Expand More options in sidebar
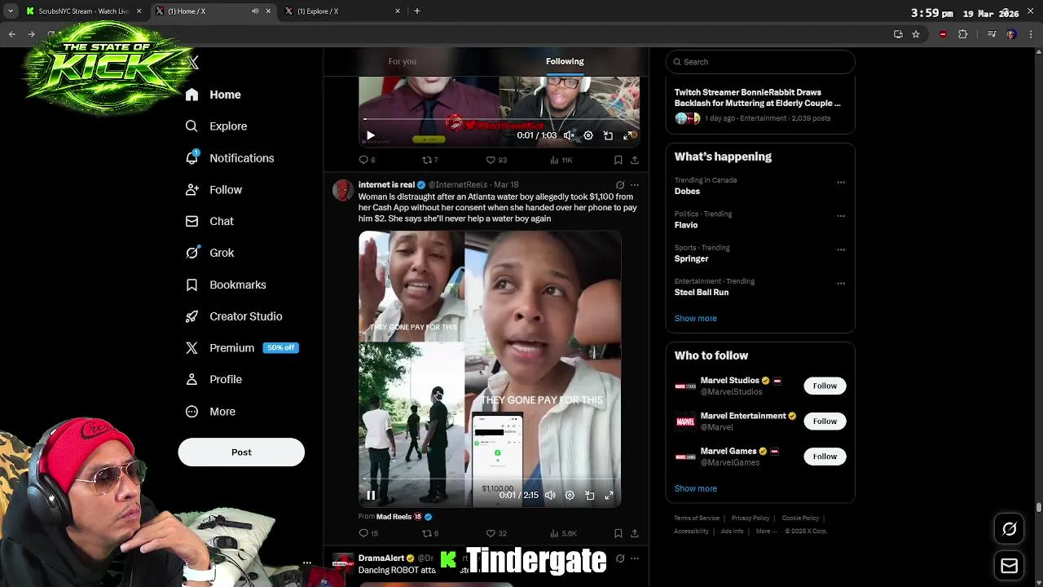The image size is (1043, 587). [210, 412]
